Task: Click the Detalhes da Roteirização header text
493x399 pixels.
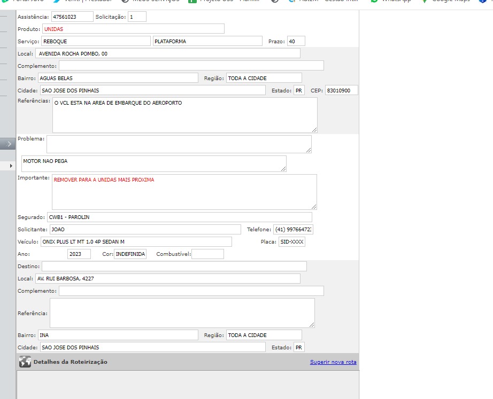Action: pos(71,362)
